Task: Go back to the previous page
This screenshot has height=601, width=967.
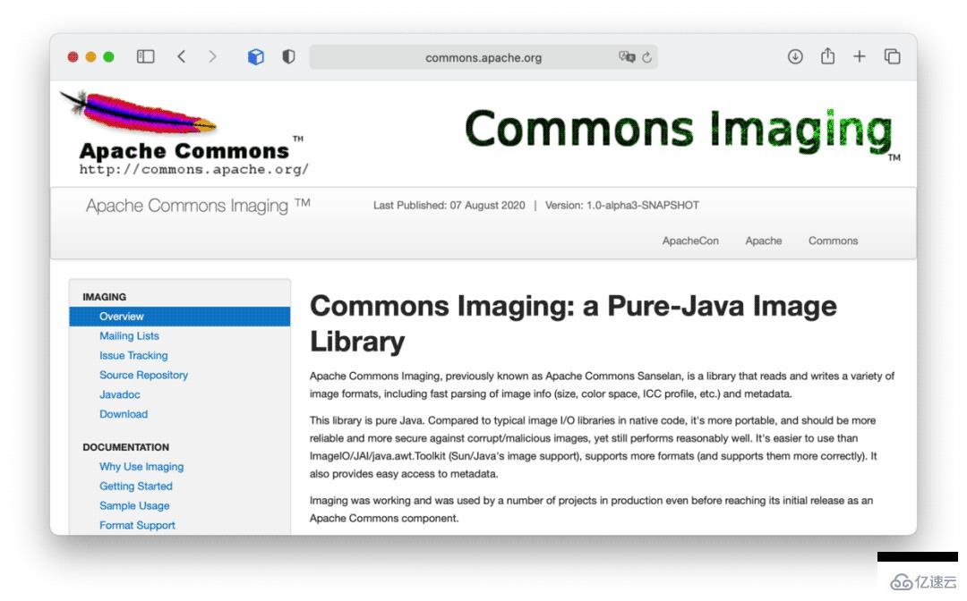Action: [x=181, y=56]
